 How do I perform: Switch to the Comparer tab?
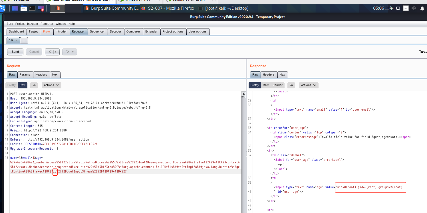[x=133, y=31]
